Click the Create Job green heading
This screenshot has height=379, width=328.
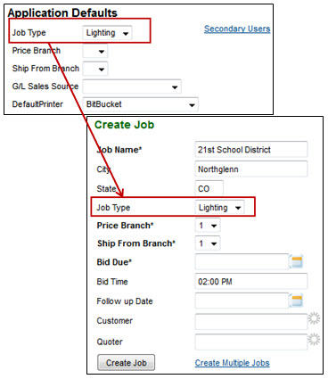tap(124, 125)
